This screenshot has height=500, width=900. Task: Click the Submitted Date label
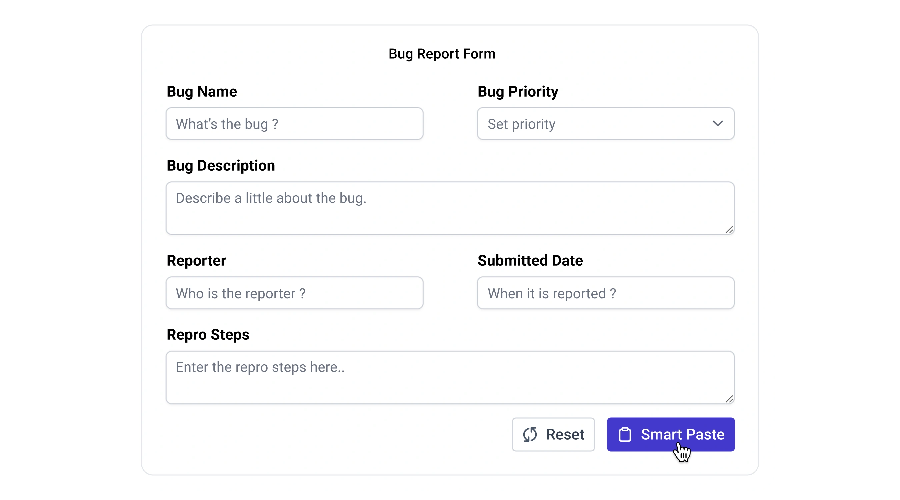[530, 260]
